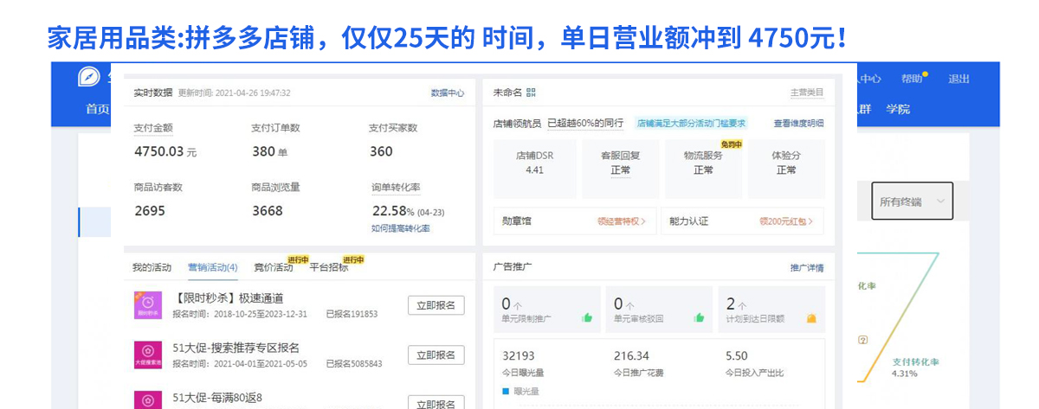Open the 51大促-每满80返8 activity icon

147,399
